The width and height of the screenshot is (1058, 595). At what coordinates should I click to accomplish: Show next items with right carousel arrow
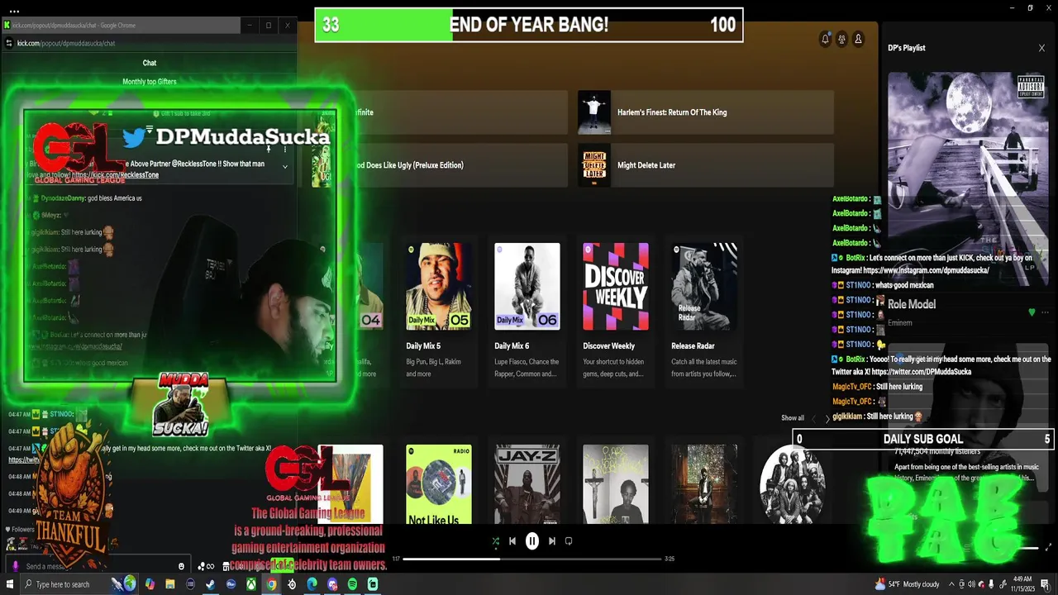[827, 419]
